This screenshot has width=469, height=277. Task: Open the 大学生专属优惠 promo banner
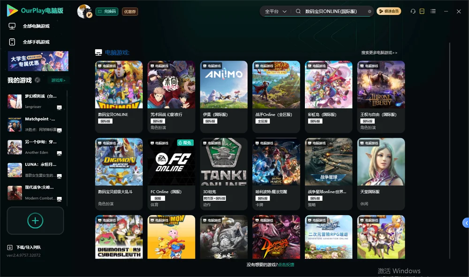38,61
